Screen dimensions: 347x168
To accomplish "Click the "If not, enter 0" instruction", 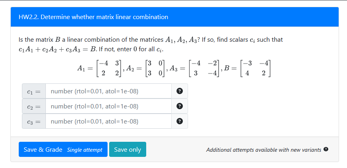I will pos(132,50).
